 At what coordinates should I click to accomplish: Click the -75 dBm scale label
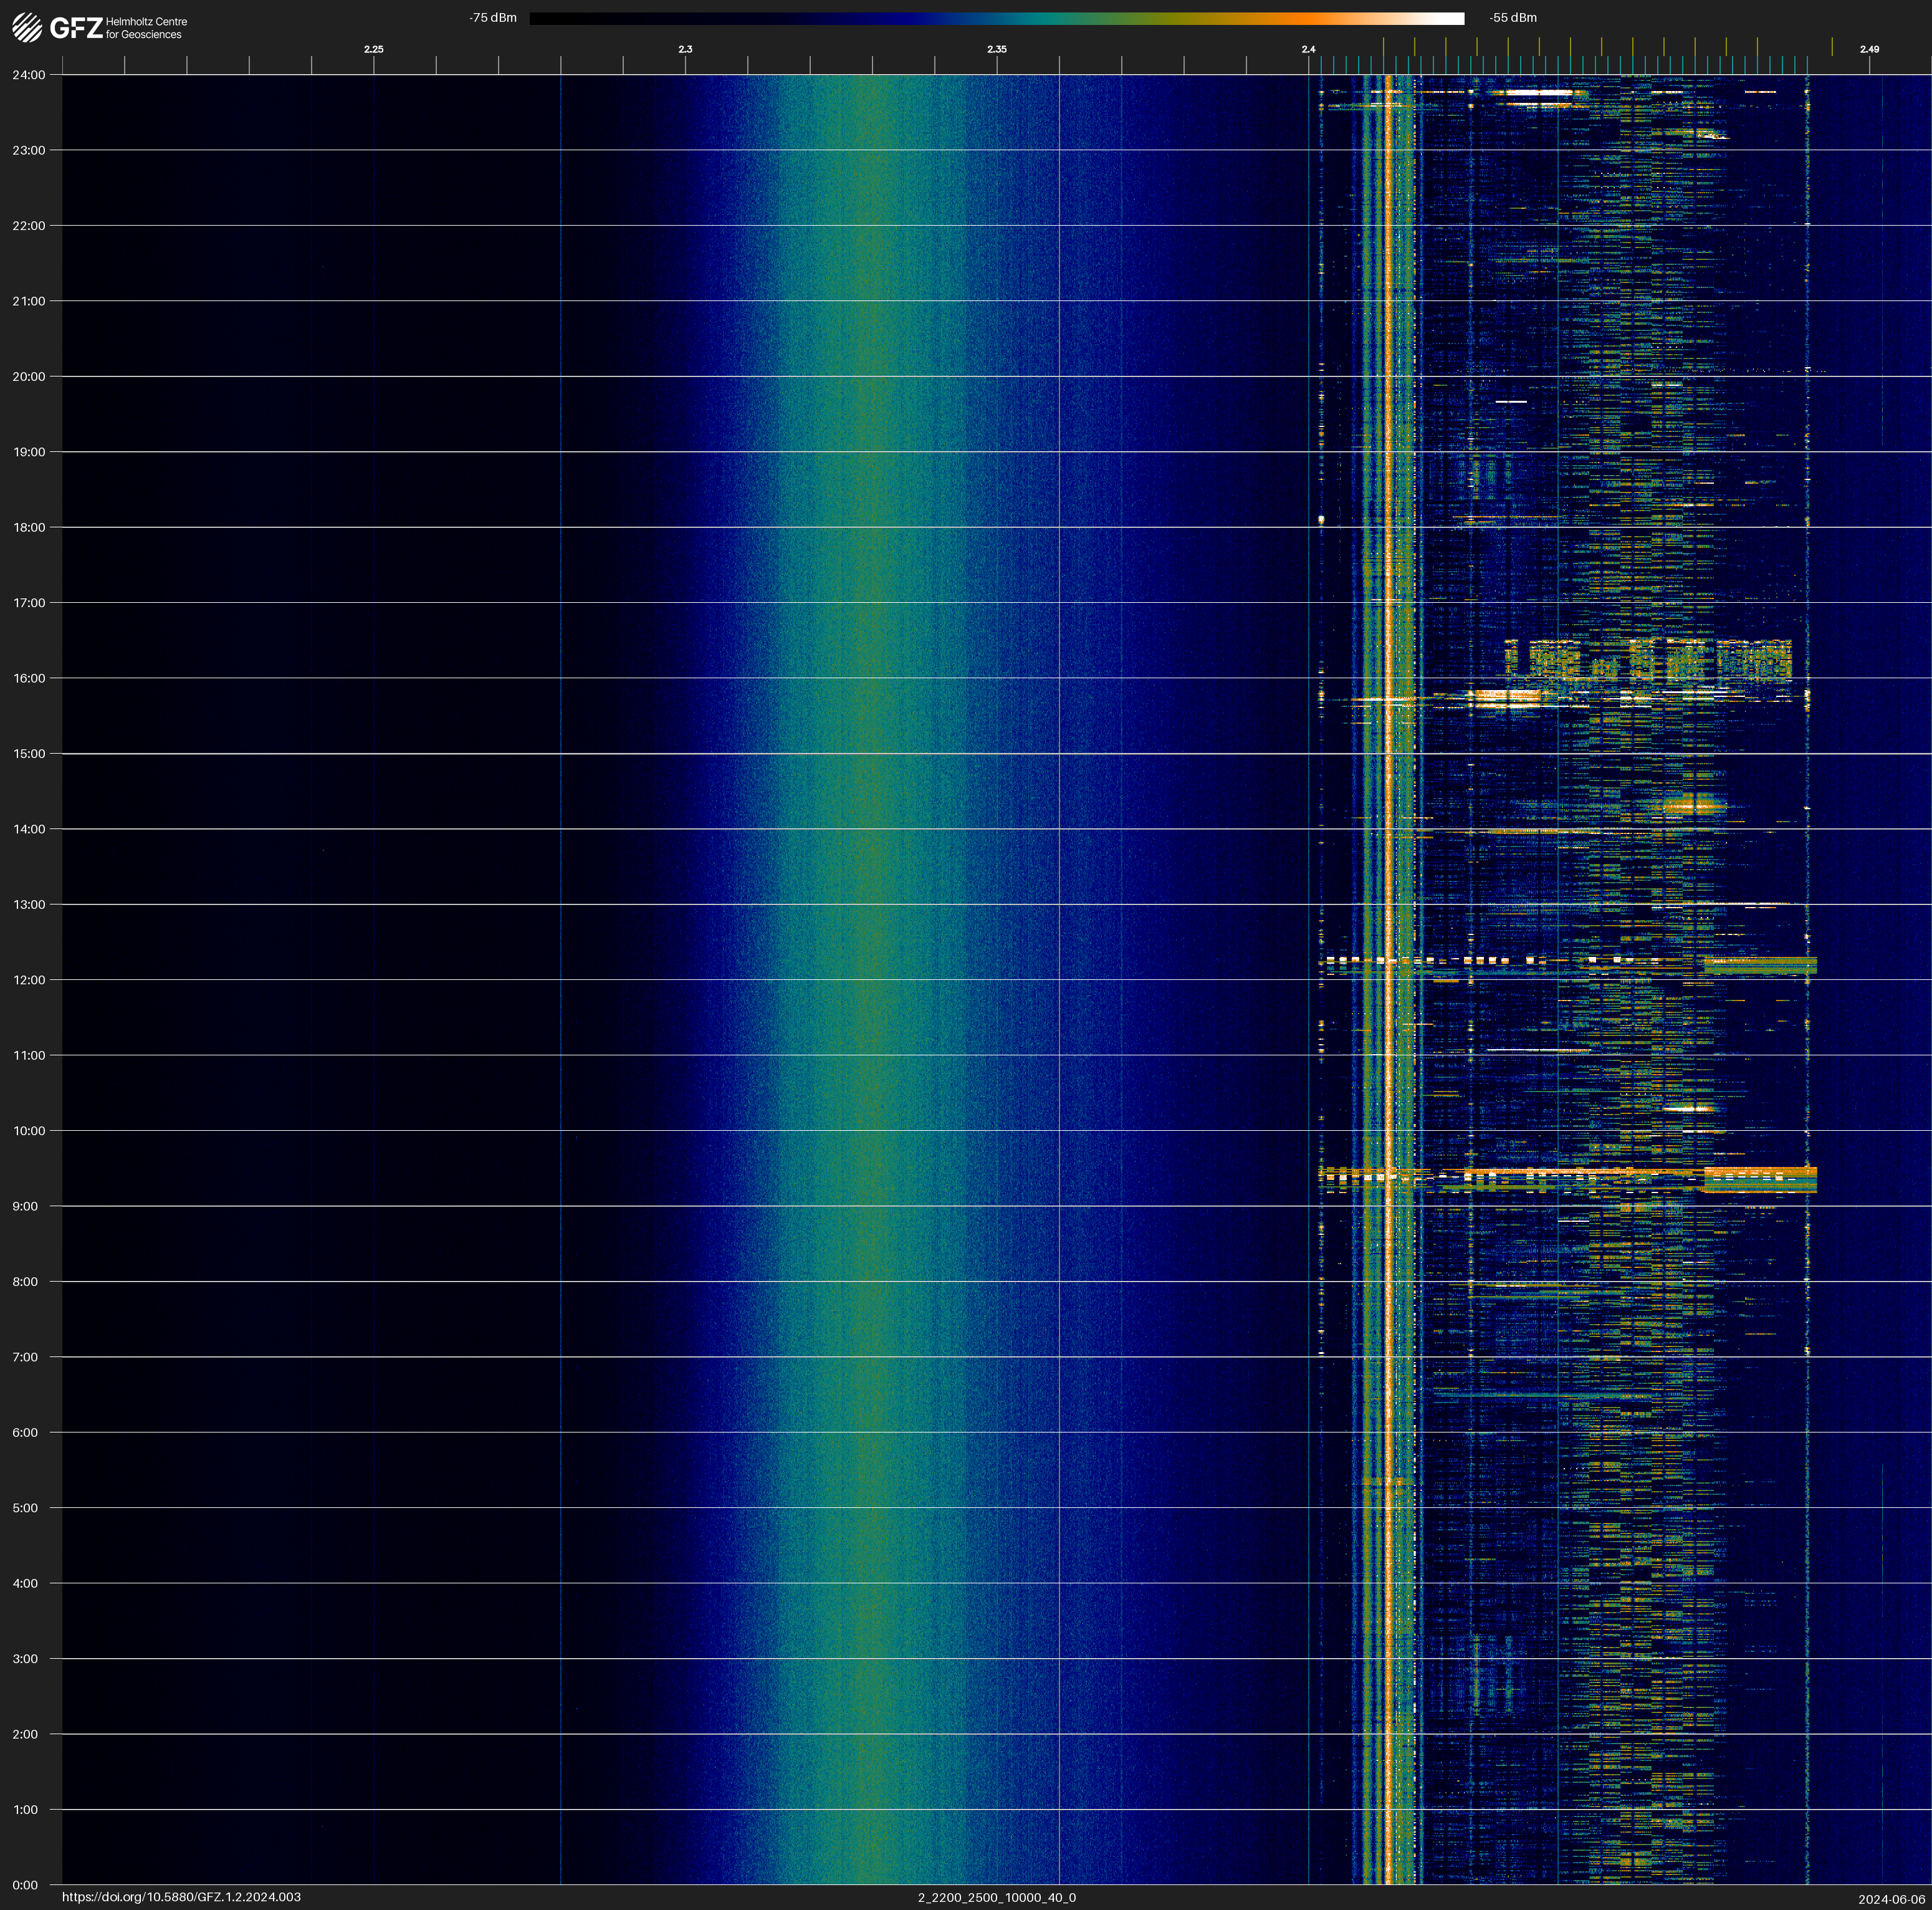[493, 18]
